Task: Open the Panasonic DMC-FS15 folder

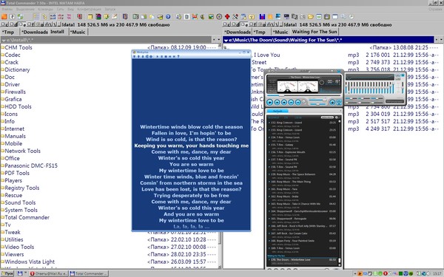Action: (31, 165)
